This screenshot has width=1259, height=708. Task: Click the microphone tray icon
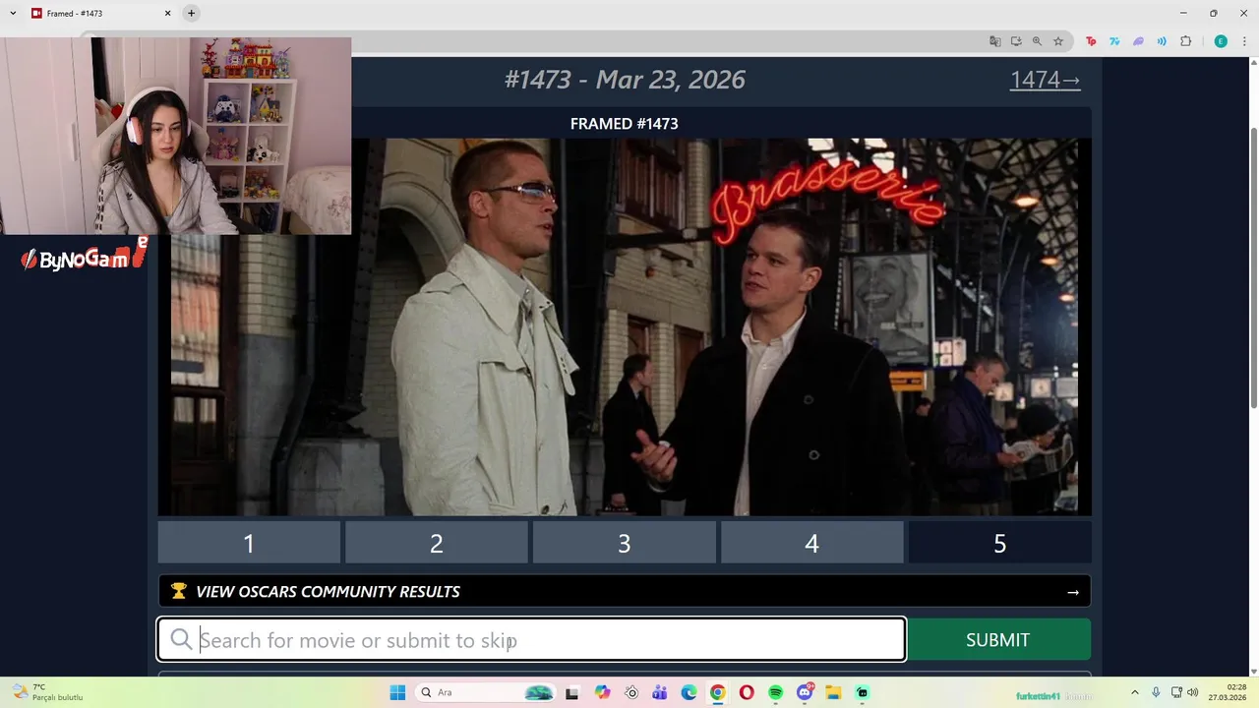pyautogui.click(x=1156, y=692)
